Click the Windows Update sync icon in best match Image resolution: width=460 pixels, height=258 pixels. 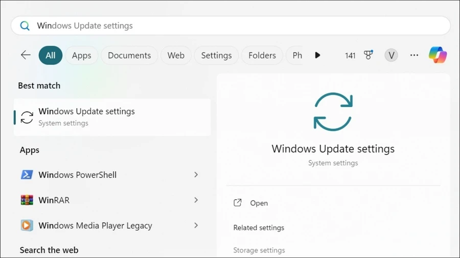27,117
